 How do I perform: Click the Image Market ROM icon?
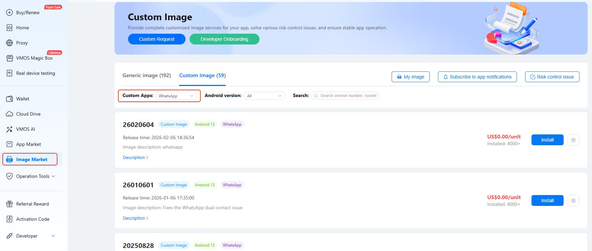point(9,159)
